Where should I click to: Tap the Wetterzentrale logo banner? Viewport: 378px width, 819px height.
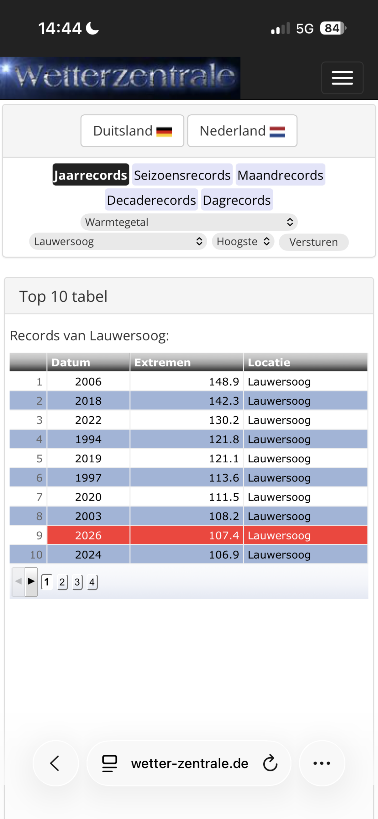(x=120, y=78)
